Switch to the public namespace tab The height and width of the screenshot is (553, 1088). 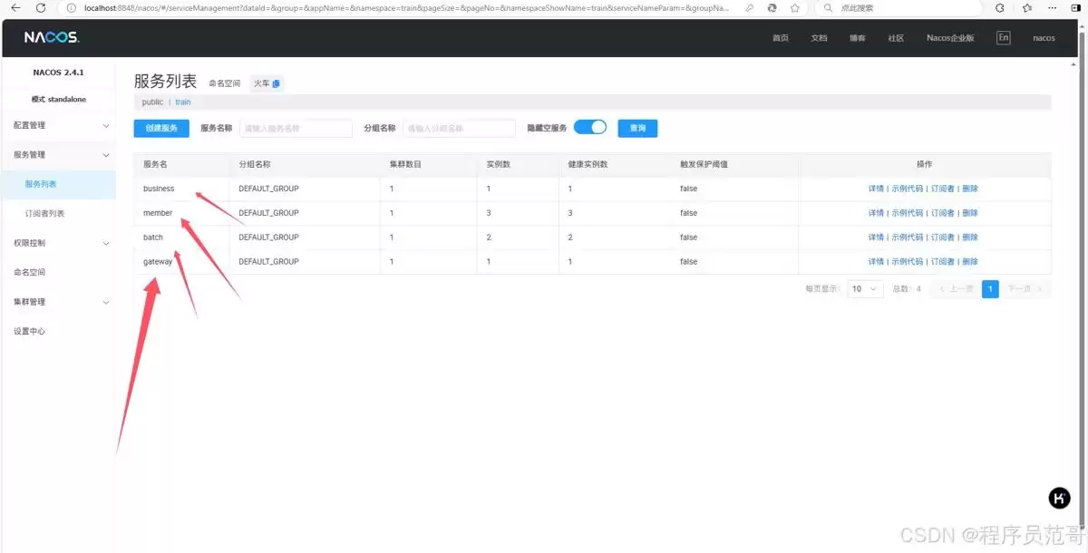pos(152,102)
